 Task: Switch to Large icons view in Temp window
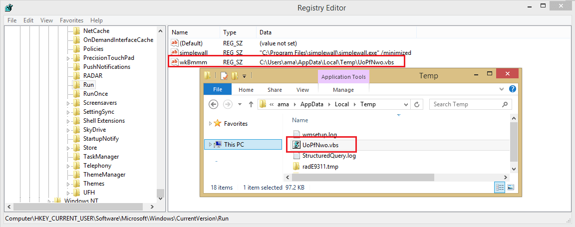tap(511, 187)
